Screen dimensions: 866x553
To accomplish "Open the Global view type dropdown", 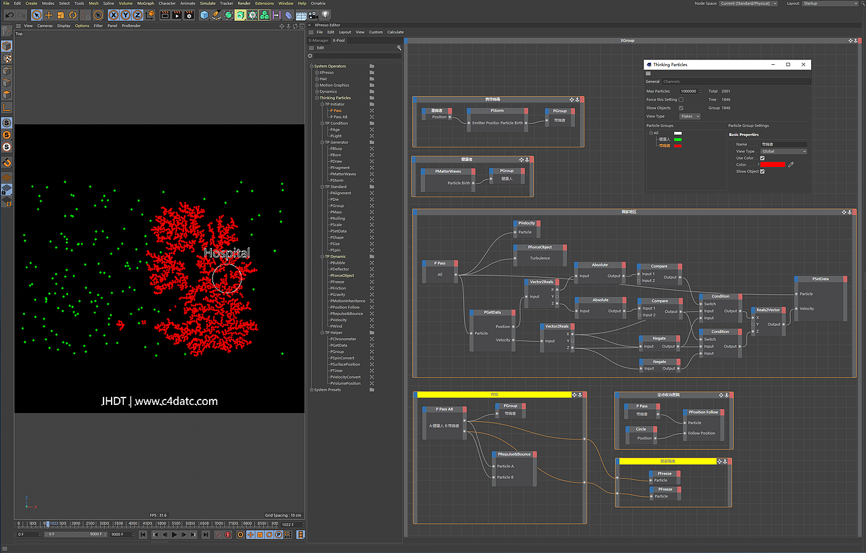I will pos(783,151).
